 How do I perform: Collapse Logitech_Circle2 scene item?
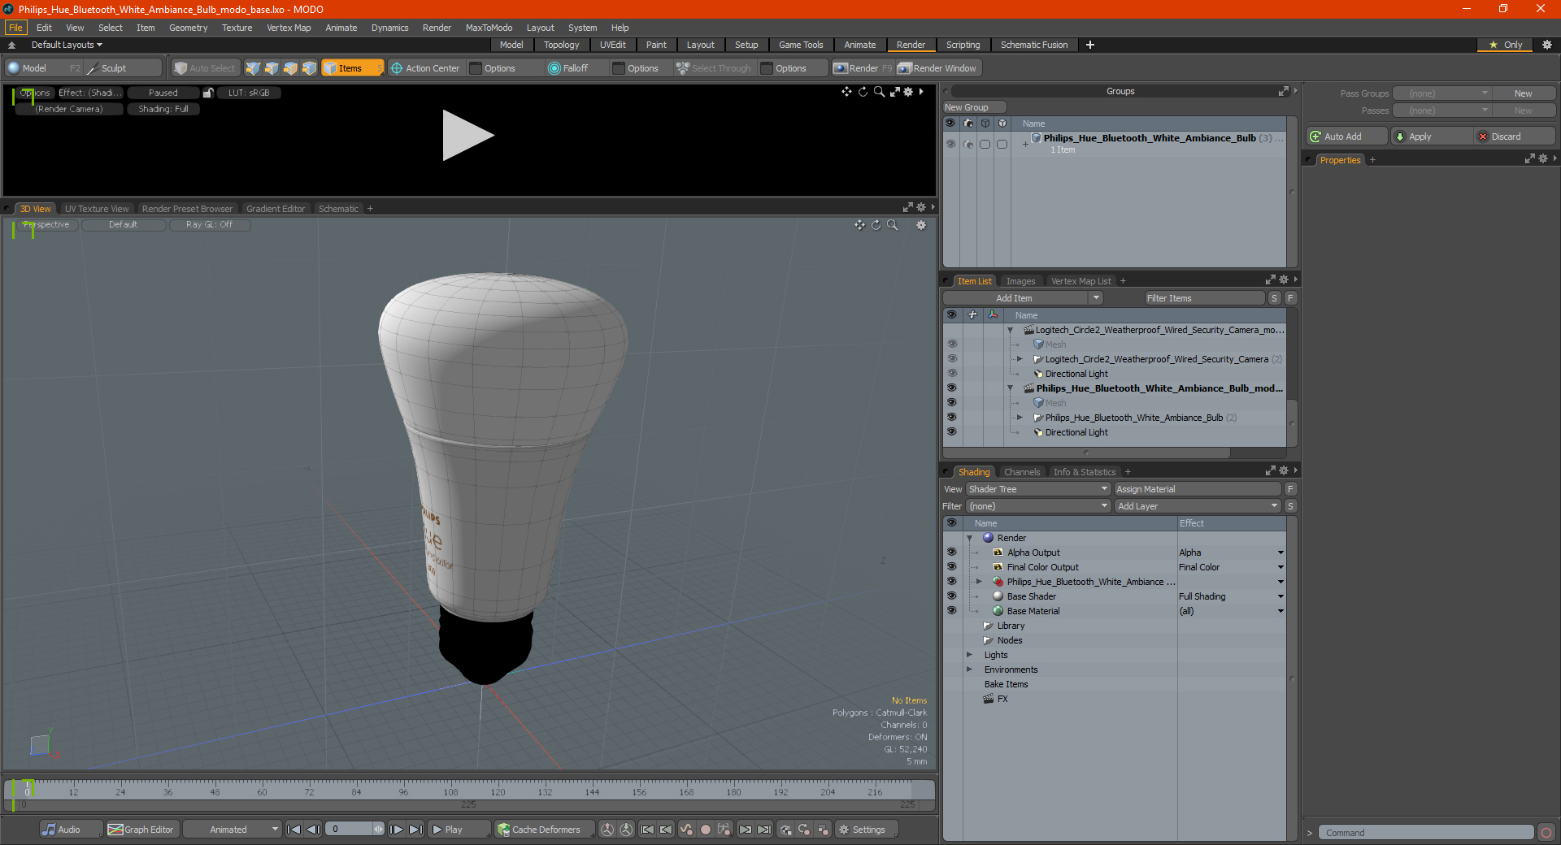tap(1010, 330)
